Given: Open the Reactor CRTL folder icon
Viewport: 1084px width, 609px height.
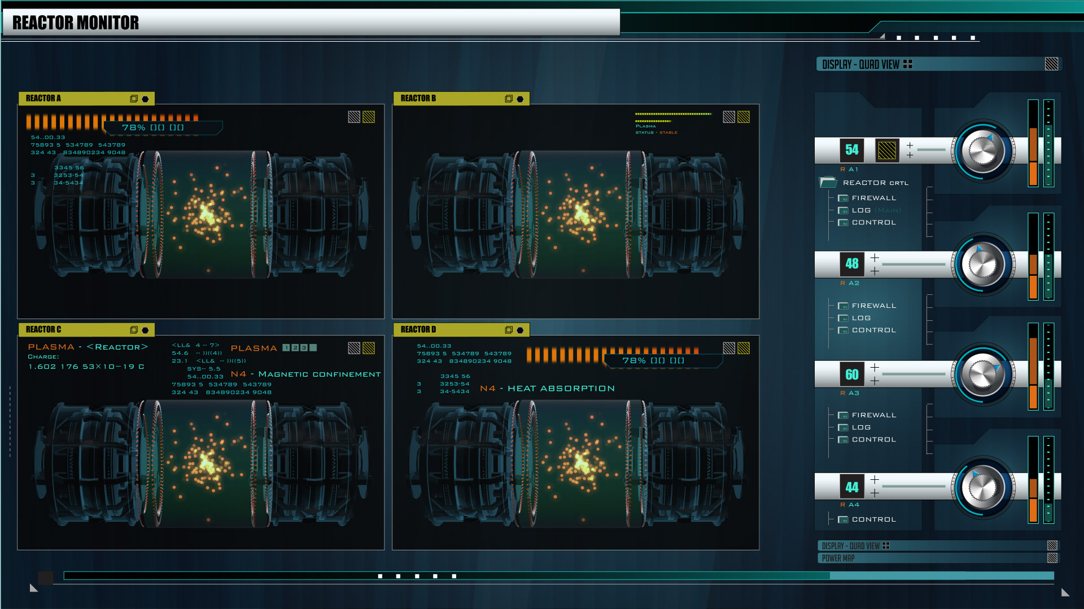Looking at the screenshot, I should [828, 182].
